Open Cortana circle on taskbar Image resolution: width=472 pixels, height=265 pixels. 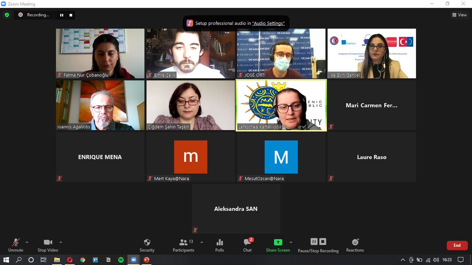pos(31,260)
